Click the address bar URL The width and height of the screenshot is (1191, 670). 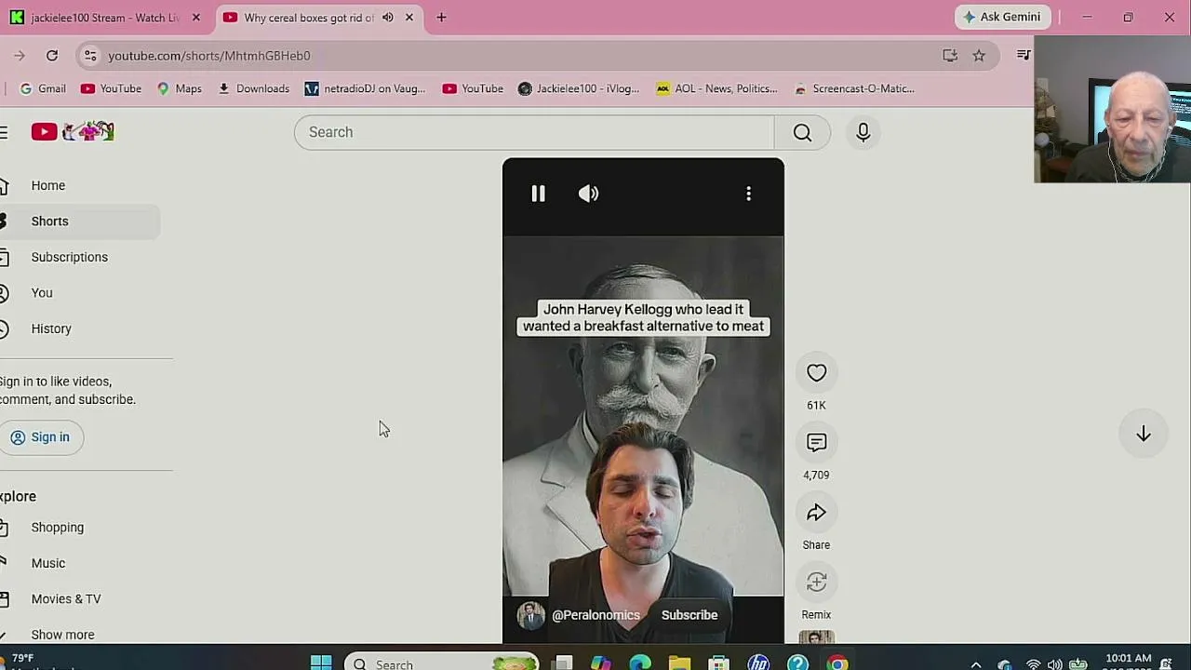pyautogui.click(x=209, y=56)
